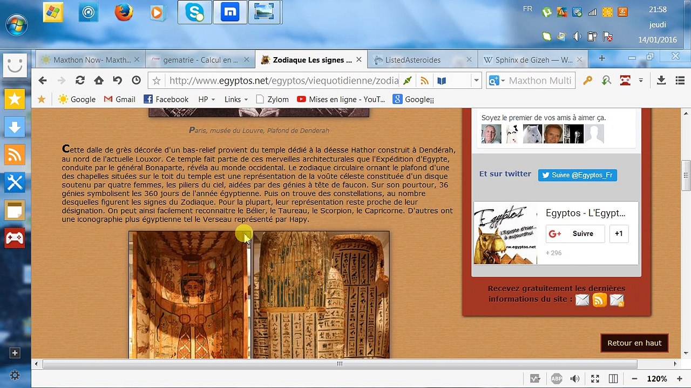This screenshot has width=691, height=388.
Task: Click the +1 button
Action: pyautogui.click(x=619, y=234)
